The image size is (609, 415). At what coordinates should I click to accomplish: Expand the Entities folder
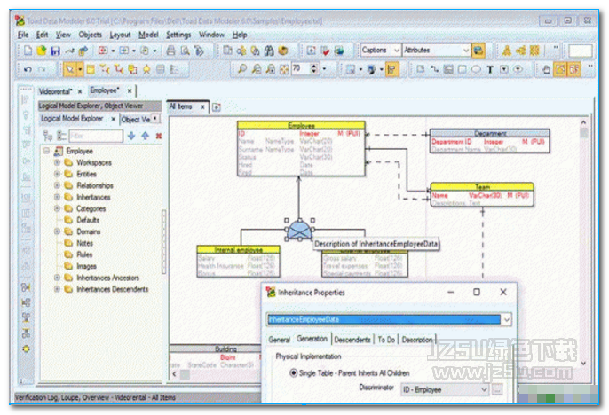57,174
